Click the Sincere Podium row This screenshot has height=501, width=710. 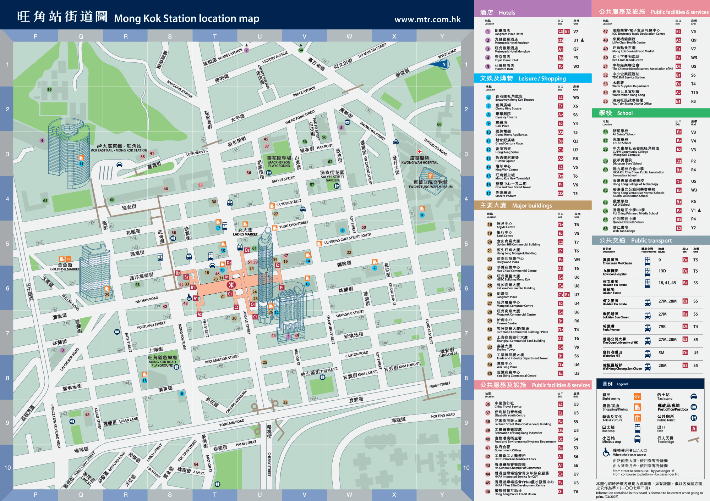[x=533, y=194]
